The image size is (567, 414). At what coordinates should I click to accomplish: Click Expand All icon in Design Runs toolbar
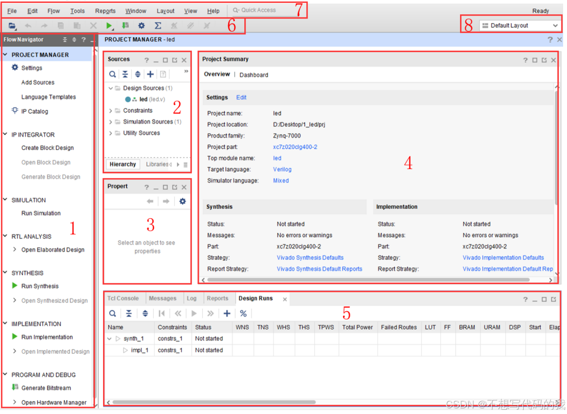pyautogui.click(x=145, y=314)
